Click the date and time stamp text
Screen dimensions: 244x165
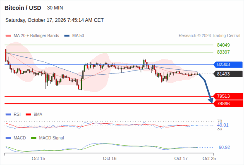[55, 20]
